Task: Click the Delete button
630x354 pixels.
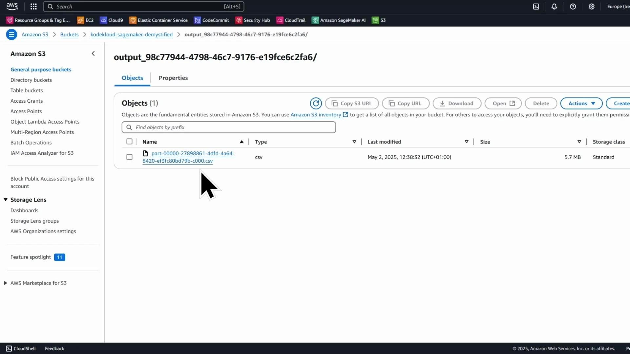Action: (x=541, y=103)
